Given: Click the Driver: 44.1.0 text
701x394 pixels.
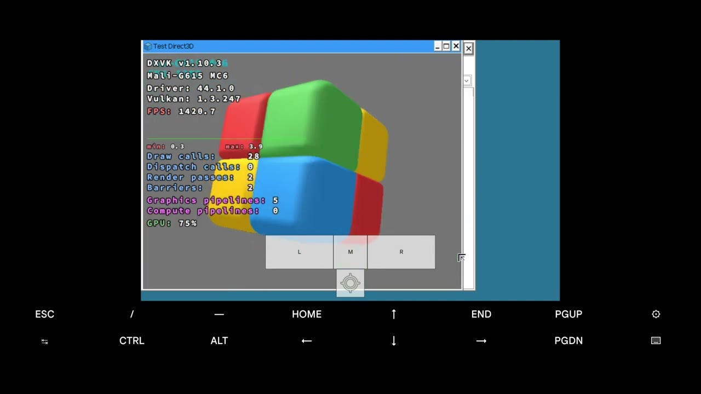Looking at the screenshot, I should click(191, 88).
